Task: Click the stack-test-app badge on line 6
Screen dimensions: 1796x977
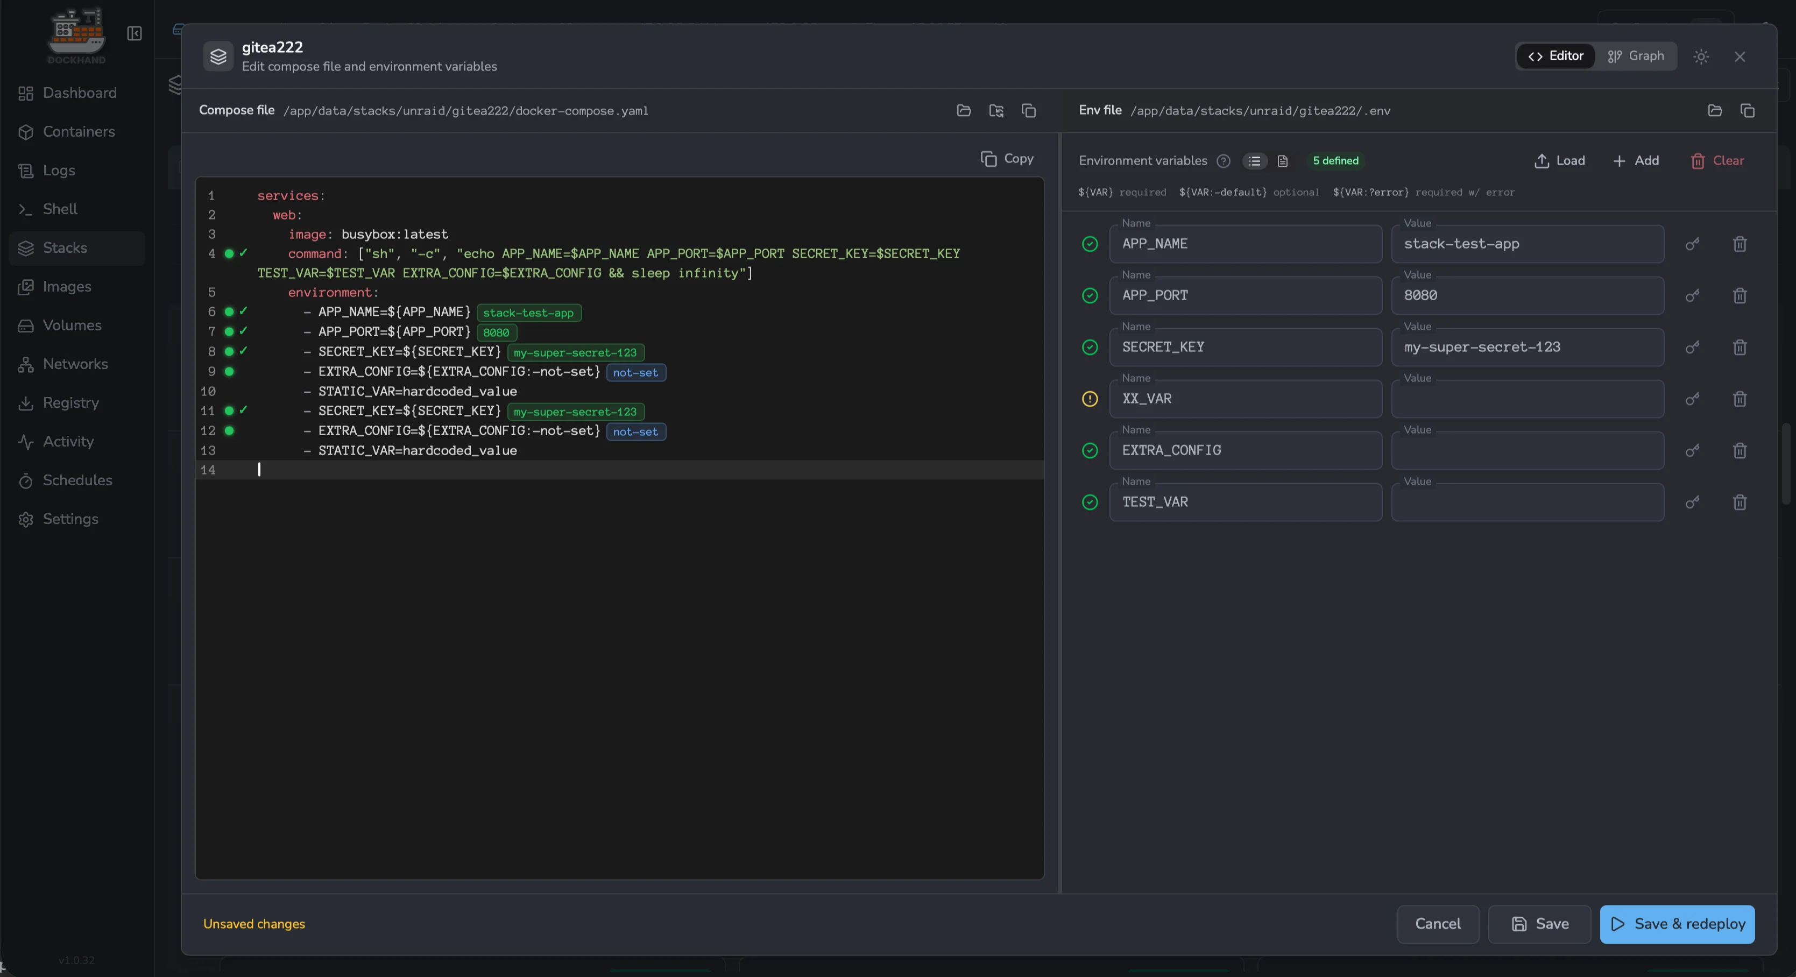Action: pyautogui.click(x=528, y=313)
